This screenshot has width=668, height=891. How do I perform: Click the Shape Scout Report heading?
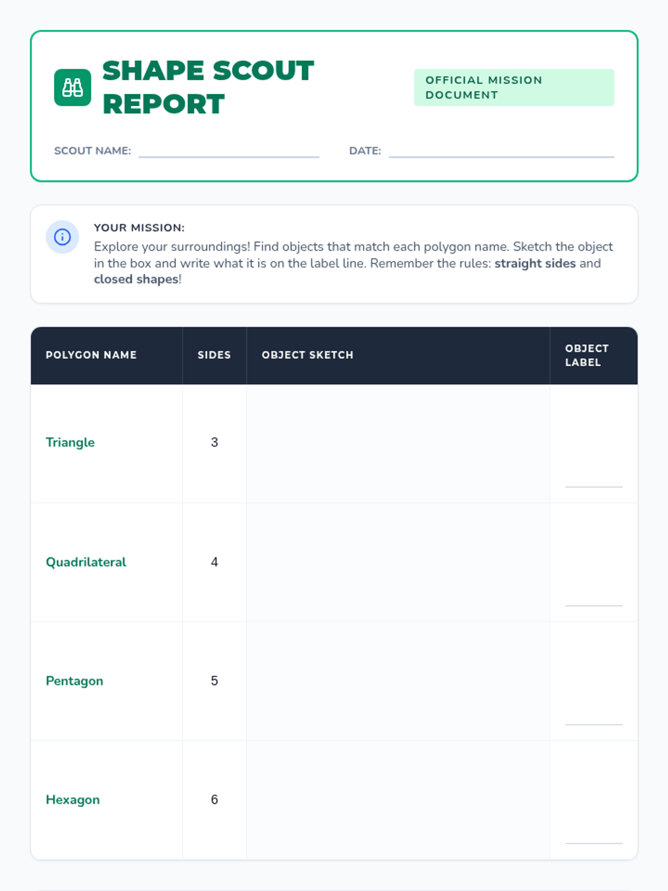[x=208, y=87]
